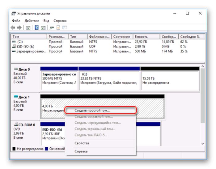Toggle the action pane toolbar icon
The image size is (216, 169).
pyautogui.click(x=43, y=28)
